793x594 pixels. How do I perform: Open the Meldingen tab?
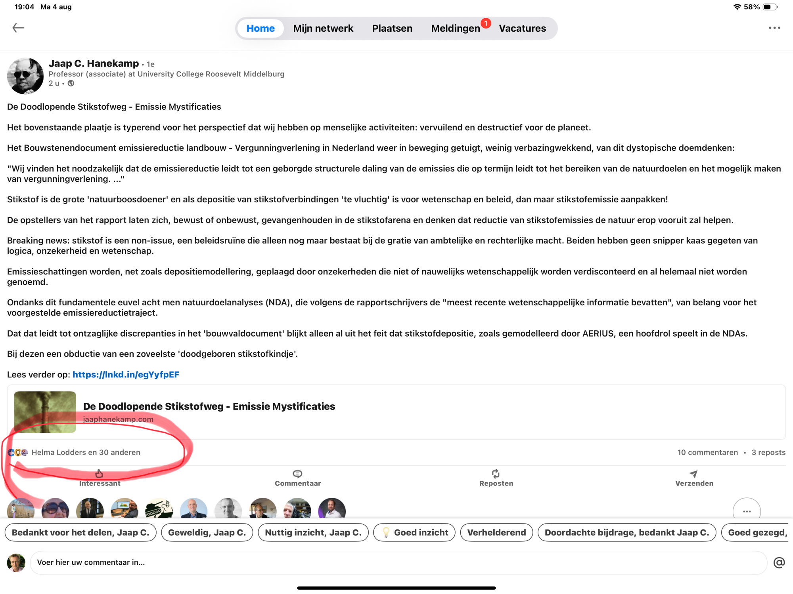455,29
